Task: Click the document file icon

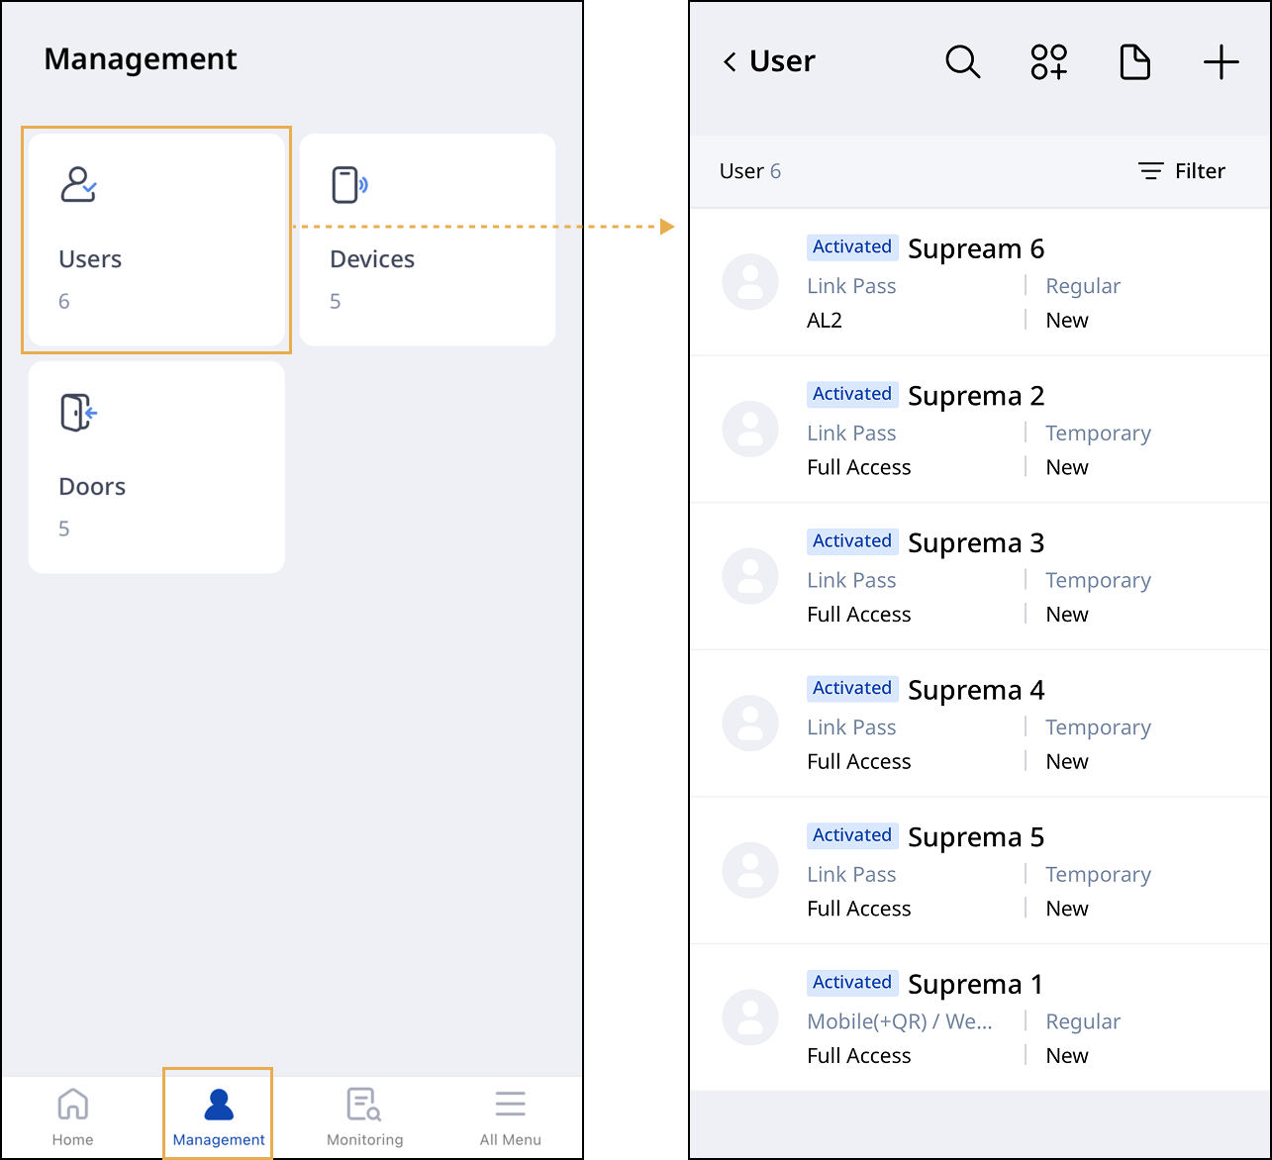Action: pyautogui.click(x=1134, y=61)
